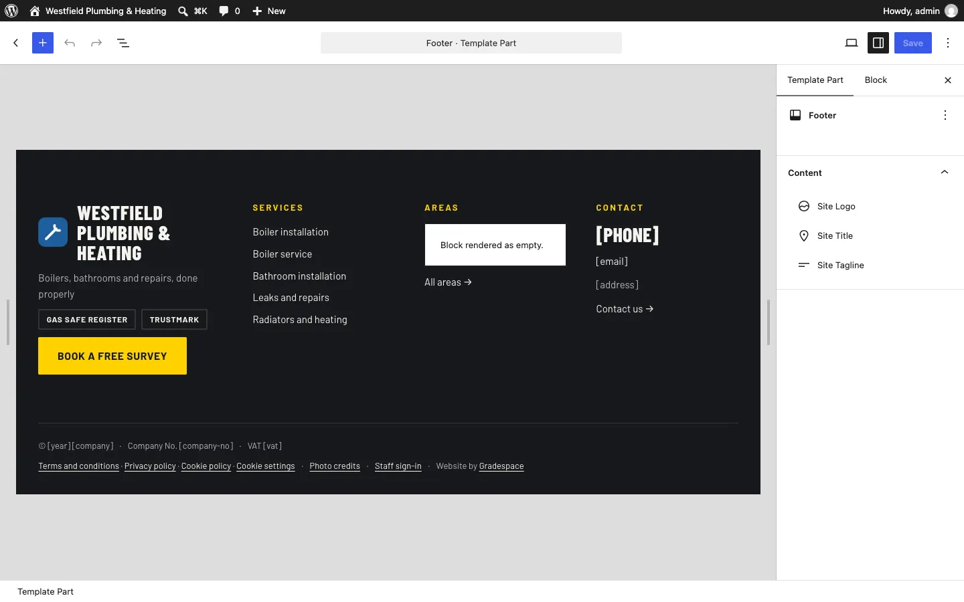Toggle the settings sidebar panel
This screenshot has width=964, height=602.
point(878,43)
